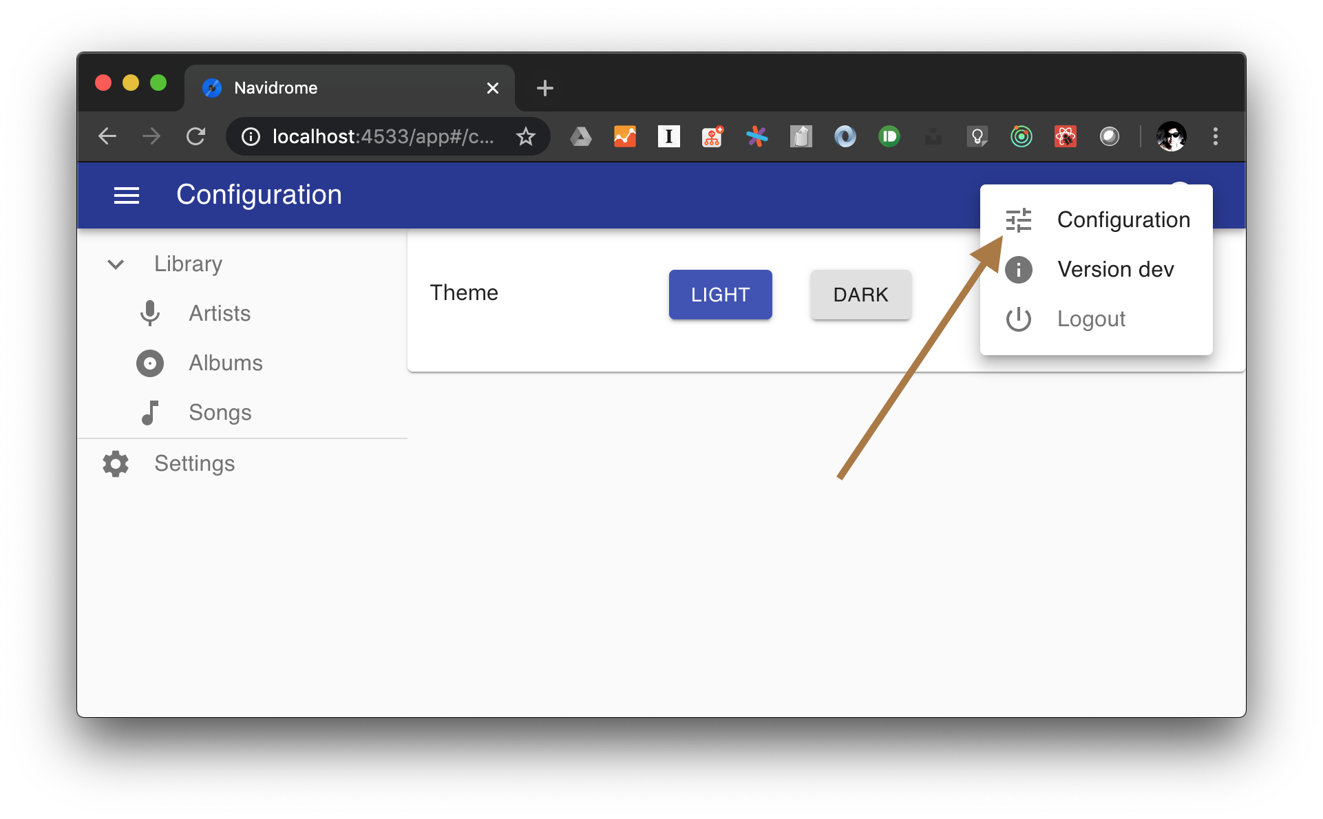Screen dimensions: 1323x819
Task: Click the orange chart extension icon
Action: pos(625,136)
